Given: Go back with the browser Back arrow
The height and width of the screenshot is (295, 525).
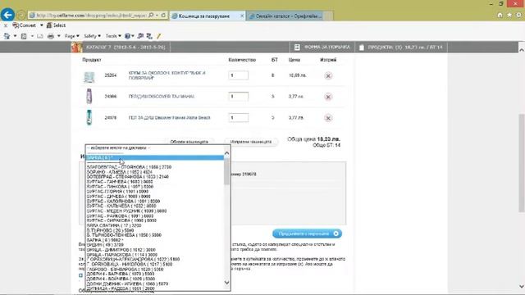Looking at the screenshot, I should click(x=7, y=15).
